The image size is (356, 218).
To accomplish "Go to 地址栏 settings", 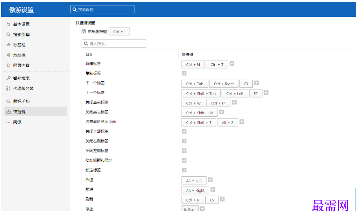I will click(35, 55).
